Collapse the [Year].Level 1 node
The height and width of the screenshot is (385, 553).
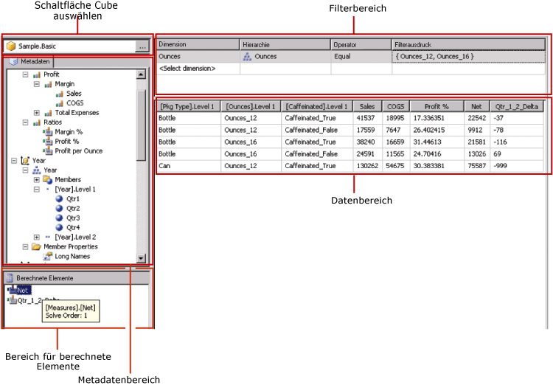[x=37, y=189]
